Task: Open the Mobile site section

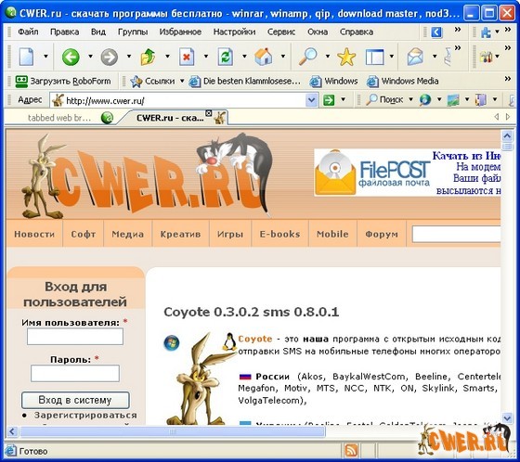Action: (332, 234)
